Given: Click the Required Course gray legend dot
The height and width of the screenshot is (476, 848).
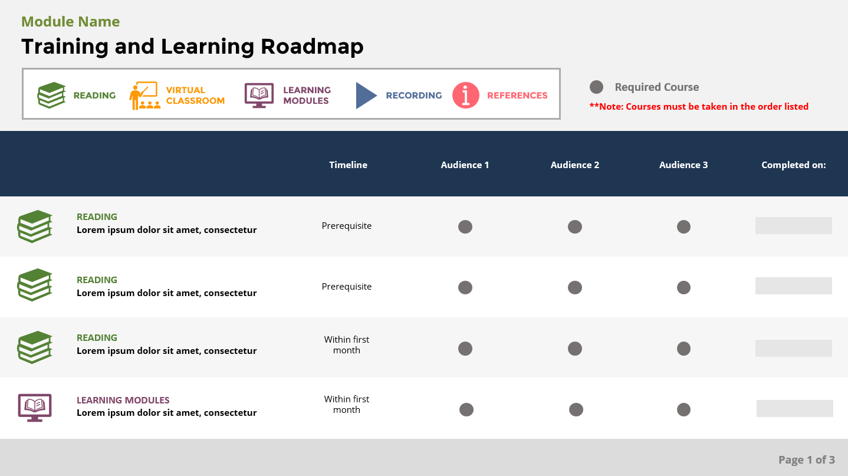Looking at the screenshot, I should point(596,87).
